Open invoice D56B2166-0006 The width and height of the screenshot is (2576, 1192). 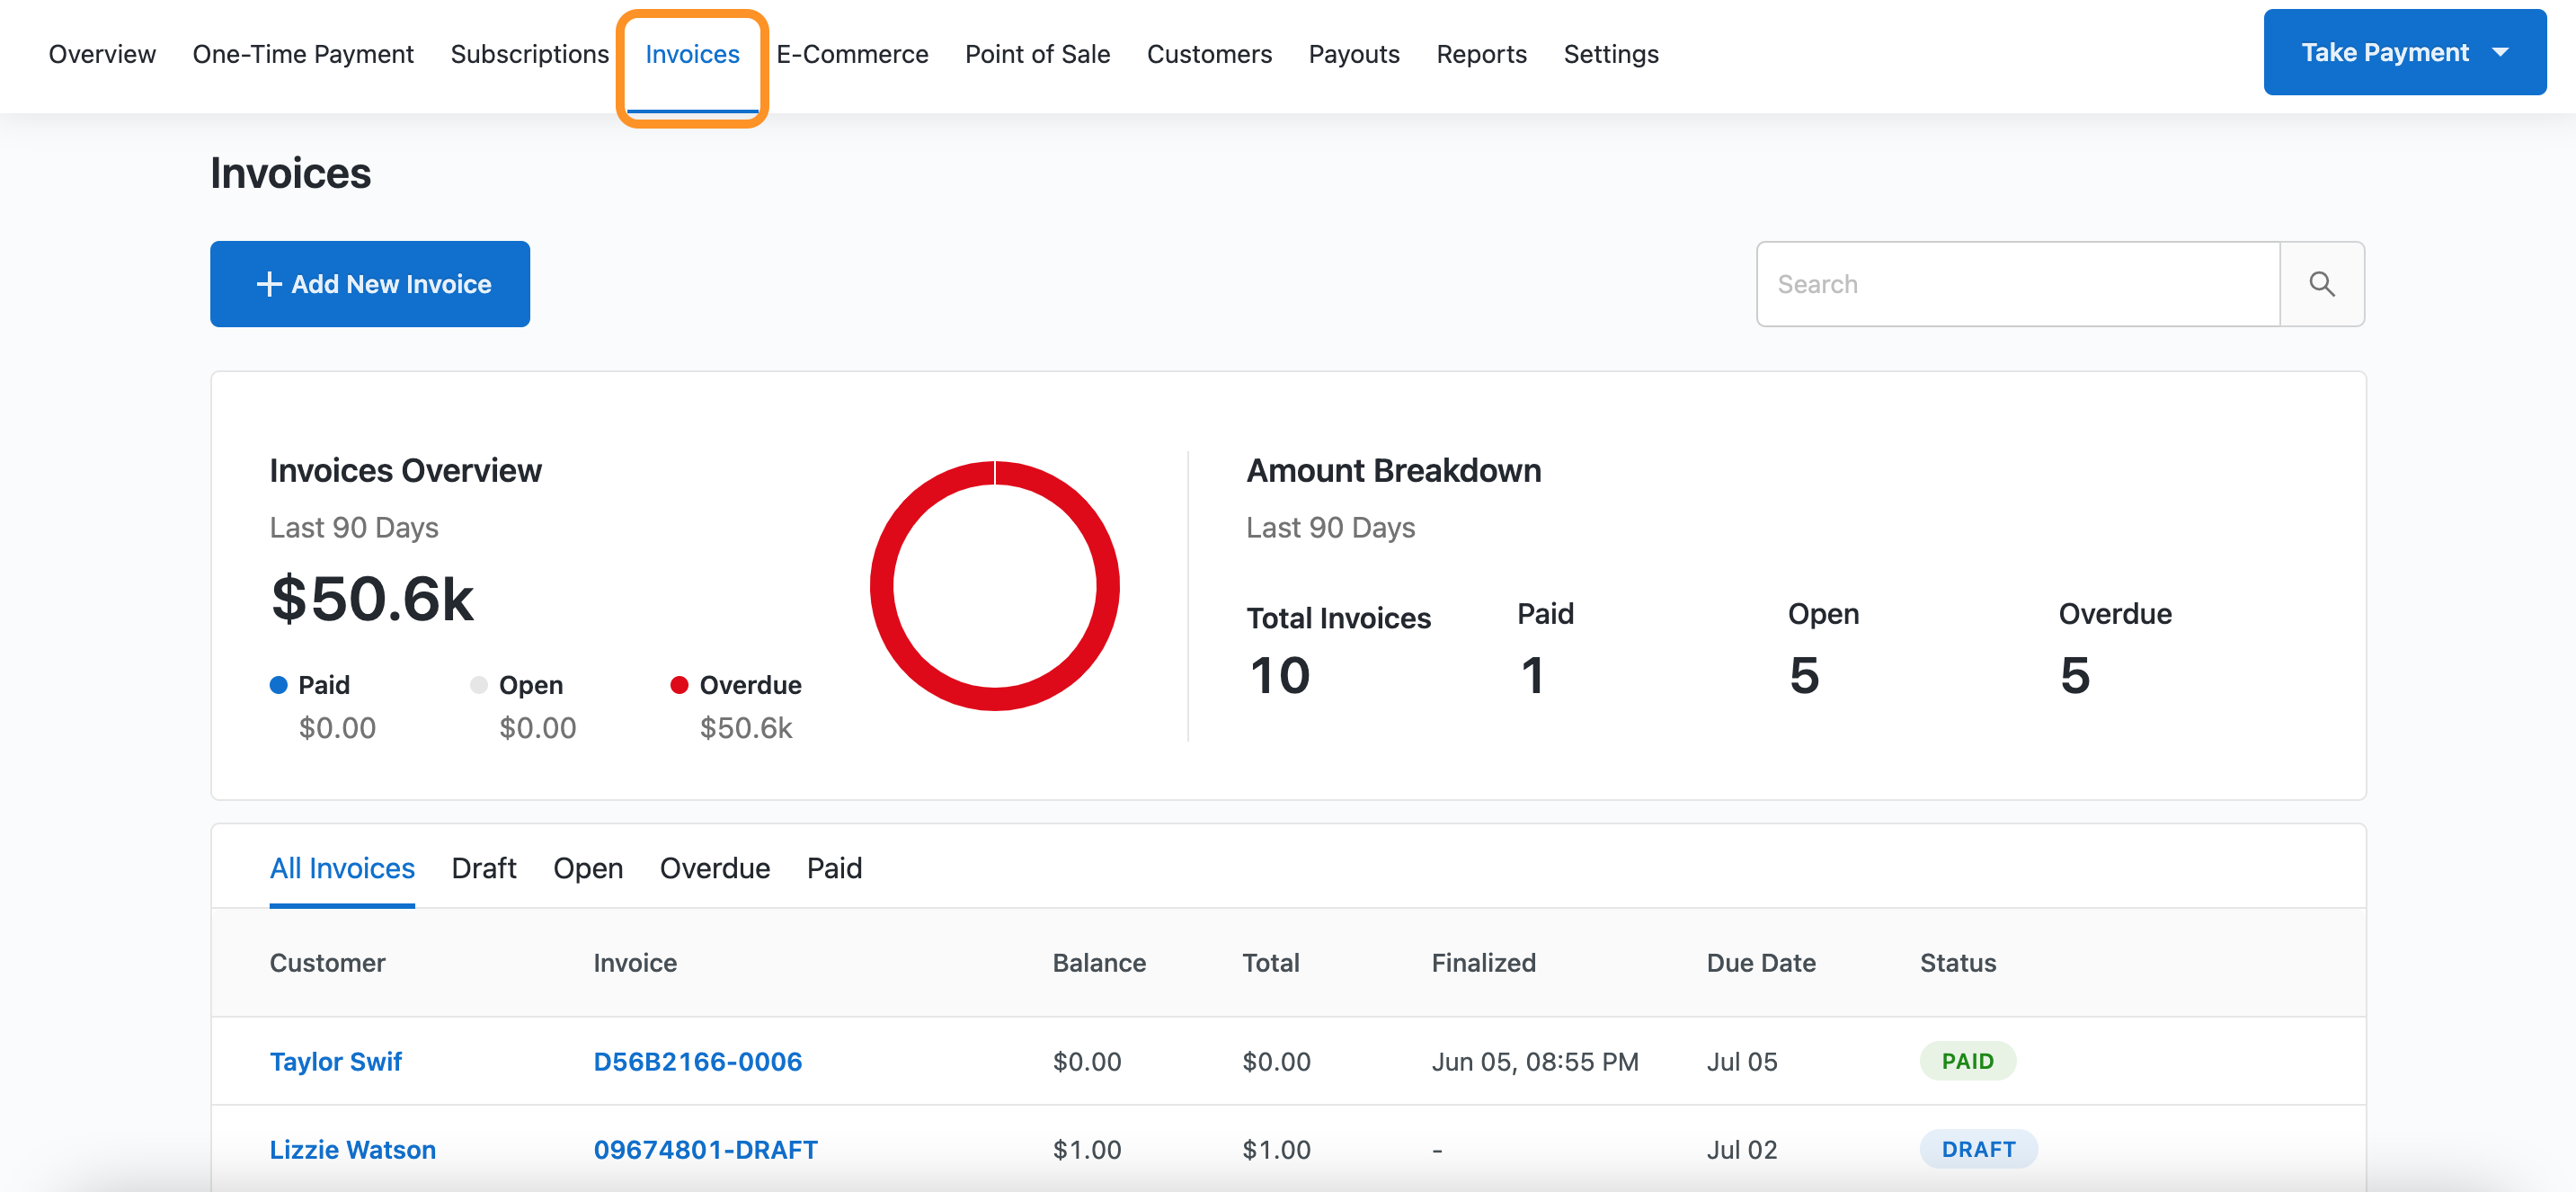[x=697, y=1061]
